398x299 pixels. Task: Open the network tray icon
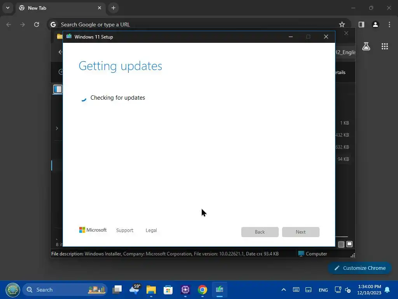click(x=338, y=290)
